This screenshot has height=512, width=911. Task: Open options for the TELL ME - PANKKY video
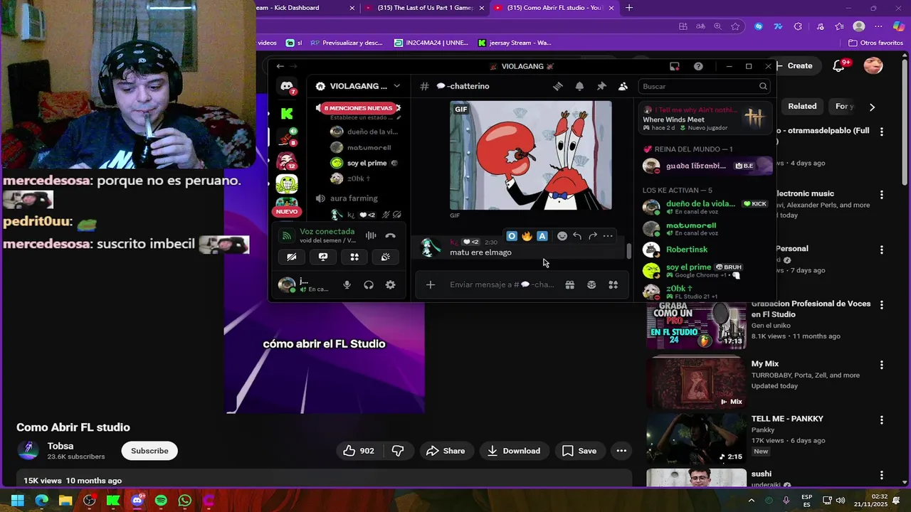pyautogui.click(x=882, y=420)
